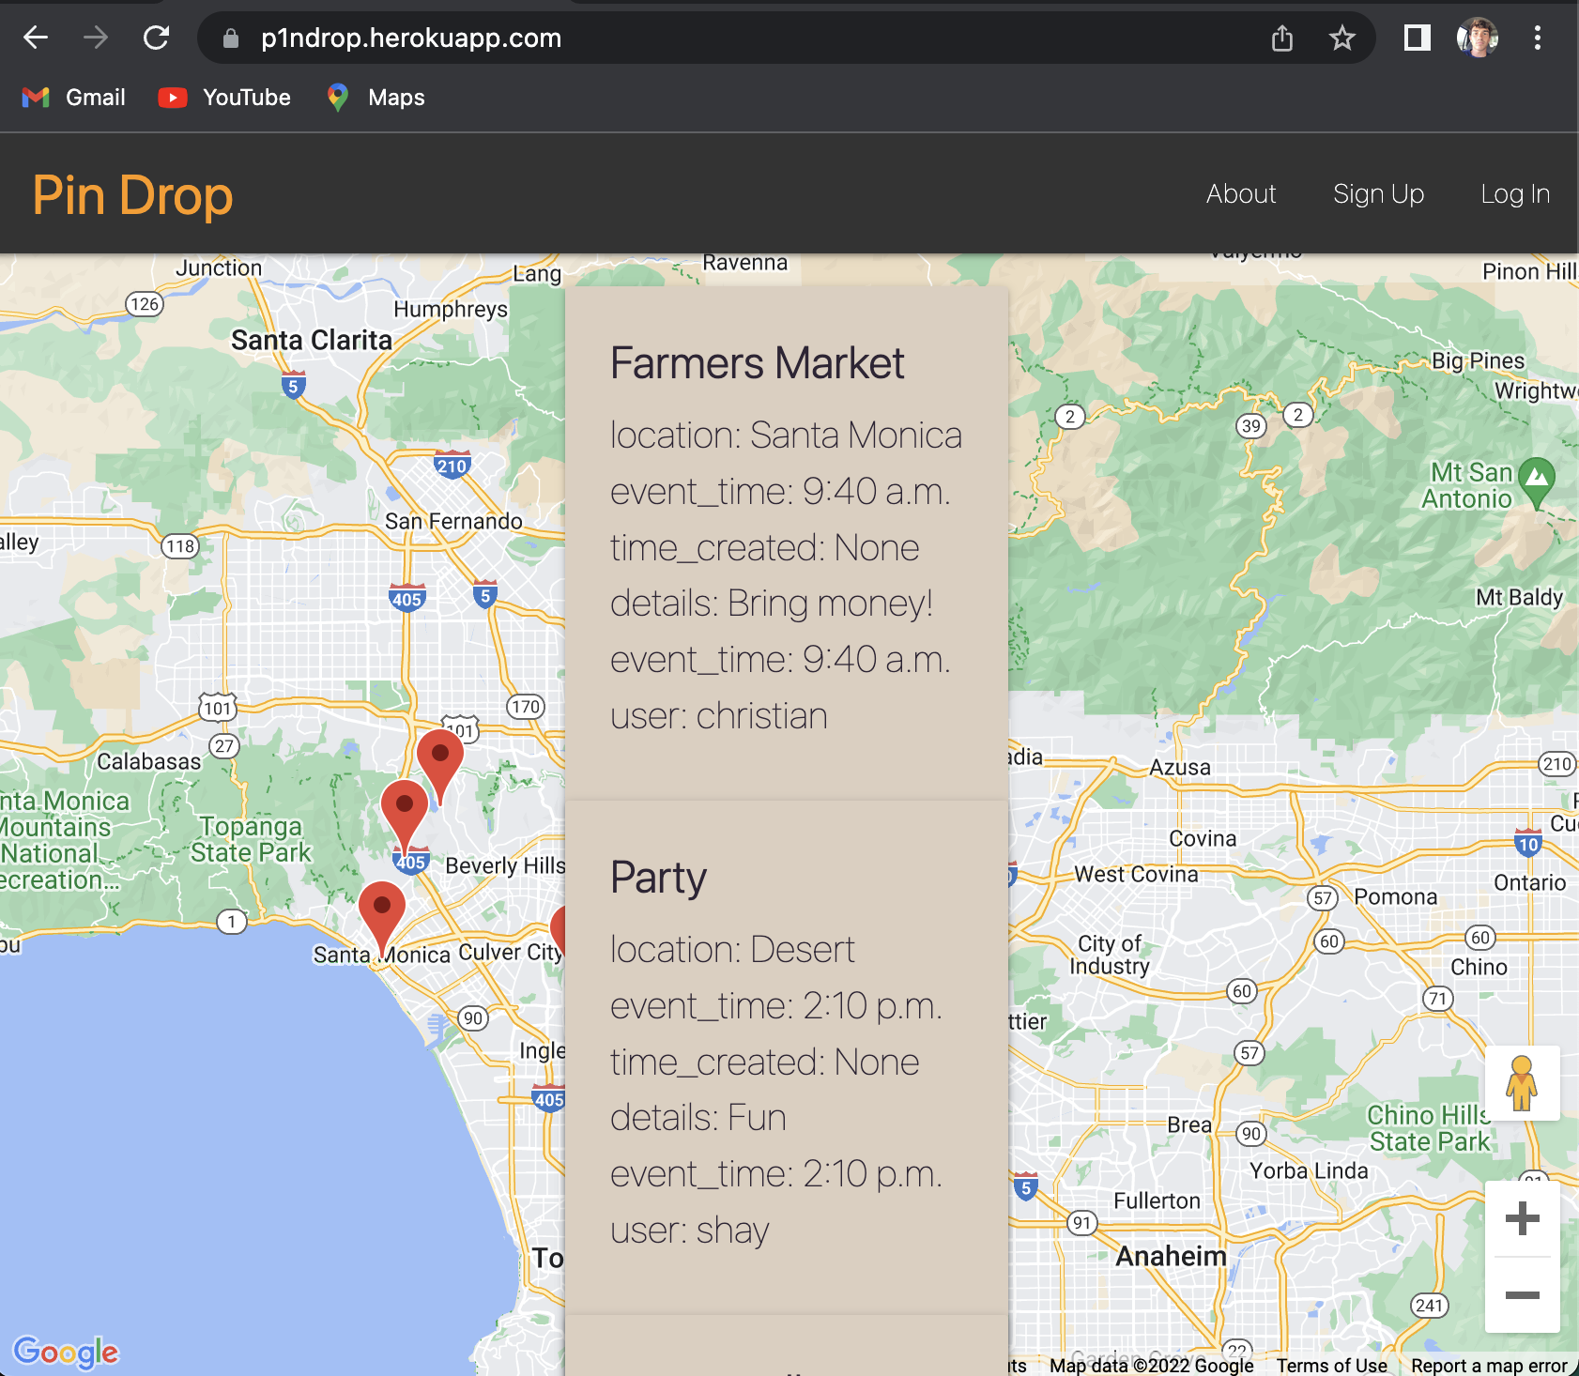This screenshot has height=1376, width=1579.
Task: Click Yorba Linda map label
Action: pos(1309,1170)
